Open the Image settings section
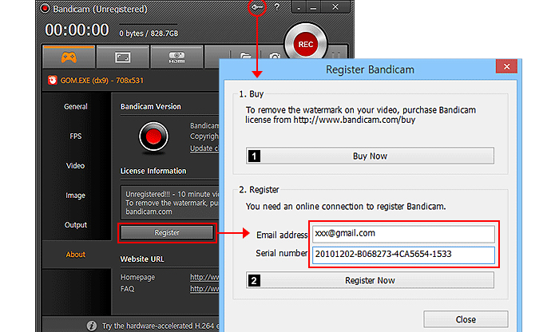Viewport: 559px width, 332px height. click(76, 196)
